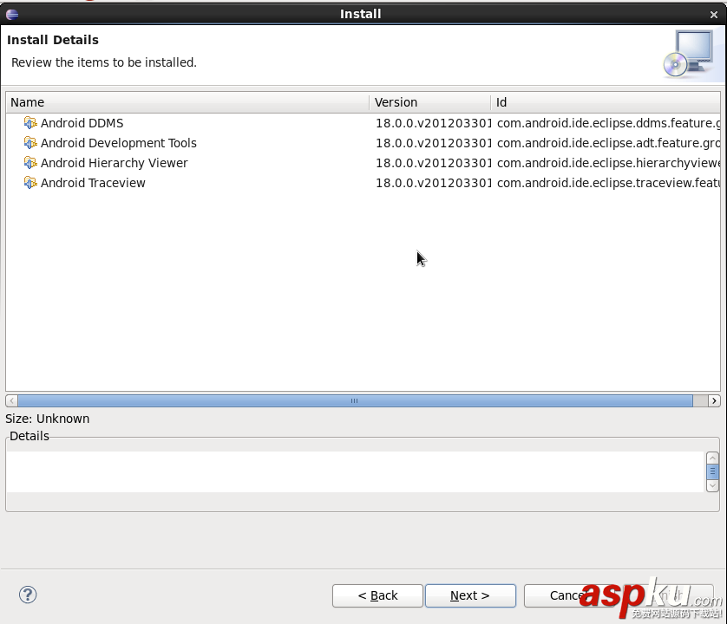This screenshot has width=727, height=624.
Task: Close the Install dialog
Action: point(714,15)
